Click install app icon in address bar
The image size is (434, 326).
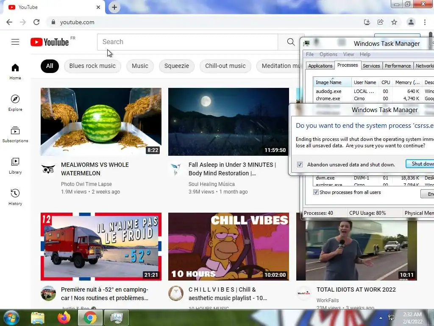[367, 22]
